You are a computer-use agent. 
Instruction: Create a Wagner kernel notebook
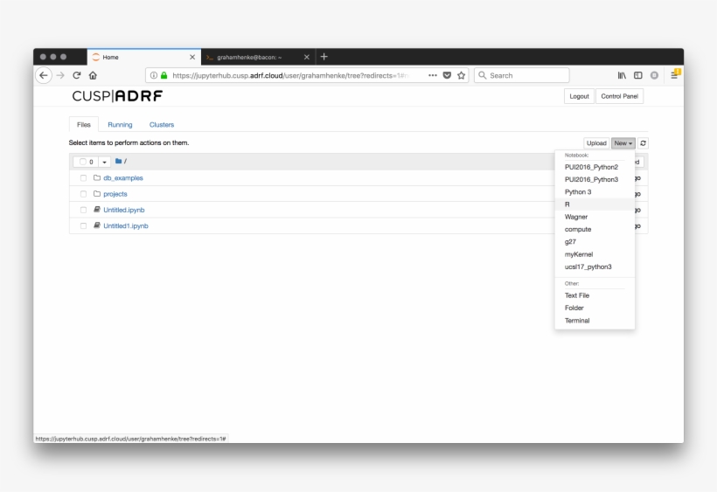[x=595, y=217]
